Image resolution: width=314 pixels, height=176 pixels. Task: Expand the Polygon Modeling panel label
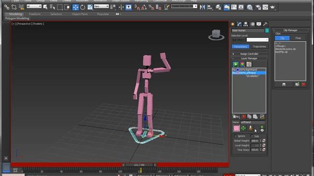[17, 19]
